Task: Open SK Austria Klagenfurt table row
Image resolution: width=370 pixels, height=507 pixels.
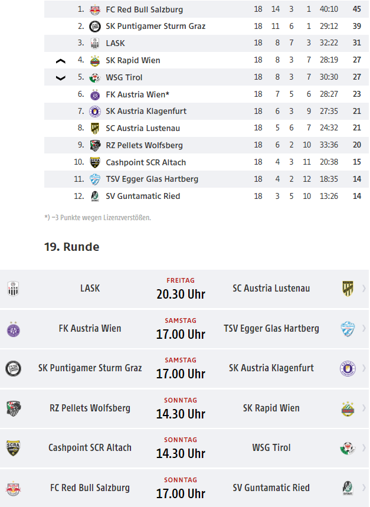Action: pyautogui.click(x=207, y=111)
